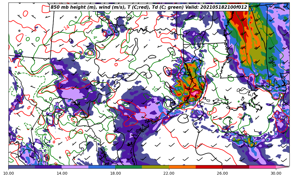
Task: Choose the orange 22–24 colorbar segment
Action: click(182, 167)
